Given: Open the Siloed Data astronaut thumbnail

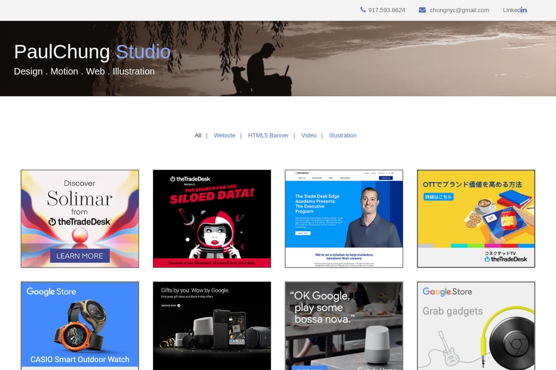Looking at the screenshot, I should [x=212, y=219].
